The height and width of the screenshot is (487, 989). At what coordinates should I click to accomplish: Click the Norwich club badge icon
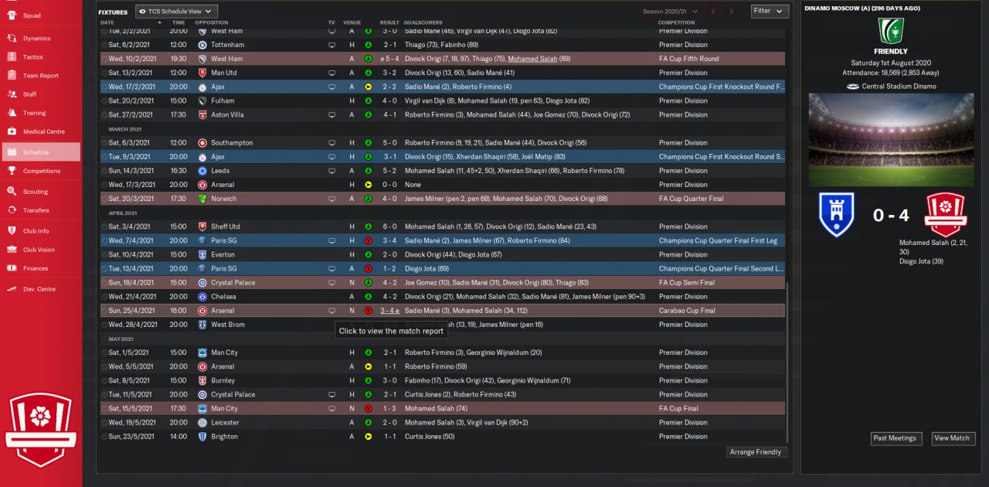point(202,199)
